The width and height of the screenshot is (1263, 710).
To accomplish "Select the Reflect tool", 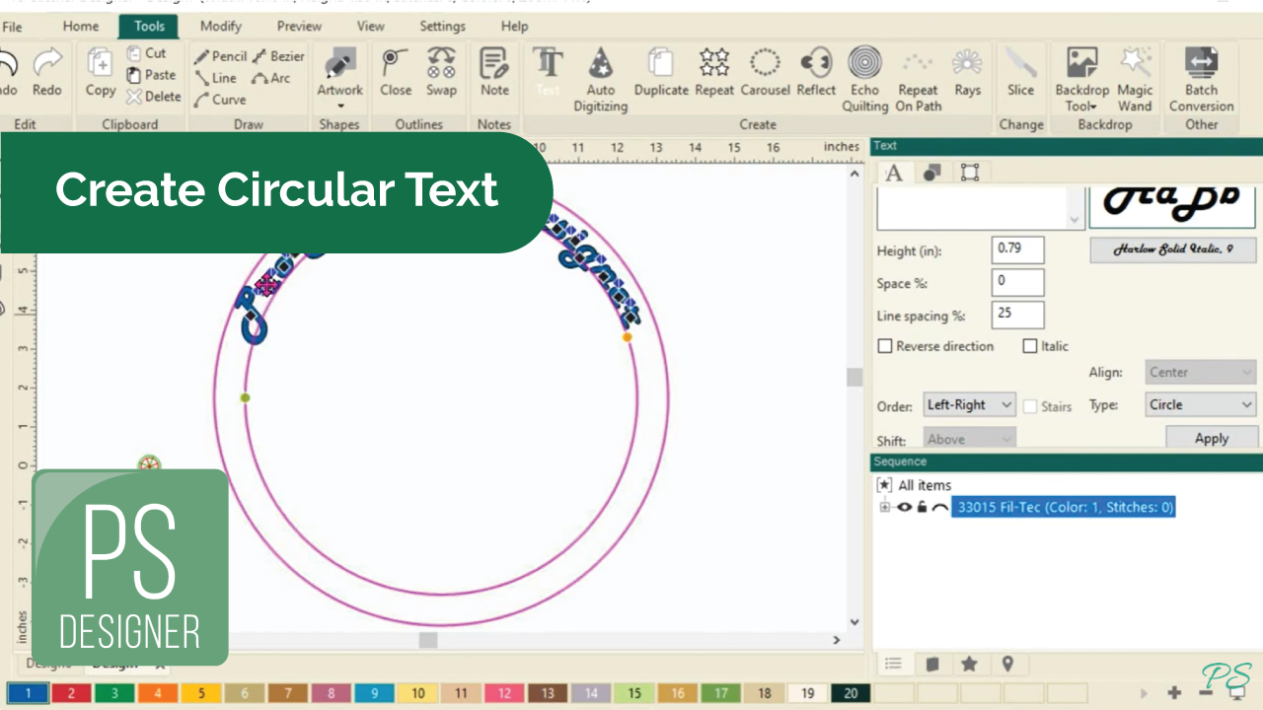I will [816, 74].
